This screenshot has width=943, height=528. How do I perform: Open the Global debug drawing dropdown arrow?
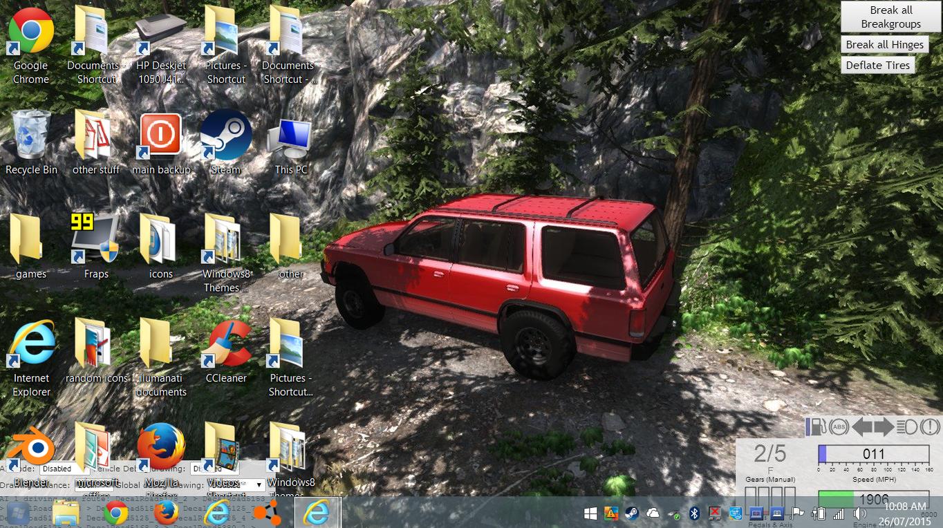259,485
